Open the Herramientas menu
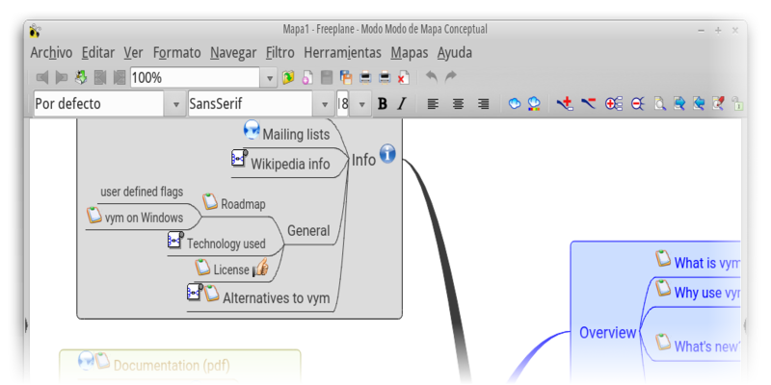Viewport: 771px width, 385px height. pyautogui.click(x=342, y=53)
